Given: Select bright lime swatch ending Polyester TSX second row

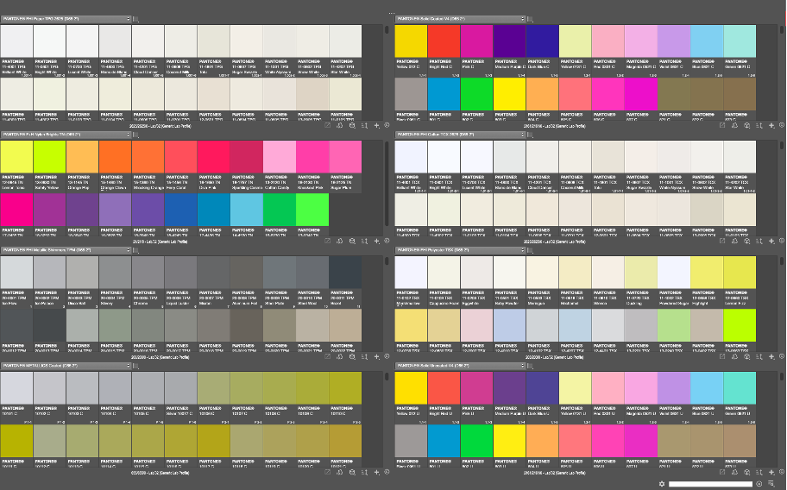Looking at the screenshot, I should point(740,325).
